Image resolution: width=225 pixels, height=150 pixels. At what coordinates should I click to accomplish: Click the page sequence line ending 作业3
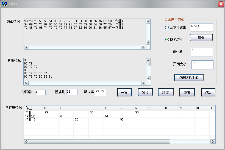[74, 28]
